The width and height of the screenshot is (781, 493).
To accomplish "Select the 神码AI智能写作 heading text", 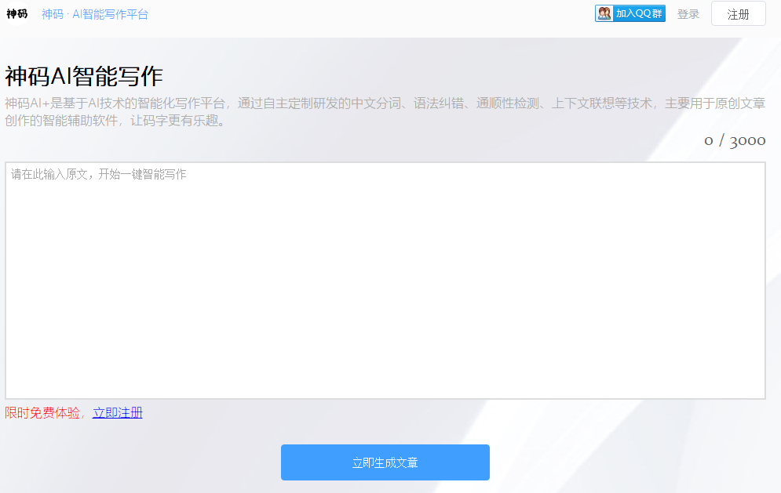I will (x=84, y=77).
